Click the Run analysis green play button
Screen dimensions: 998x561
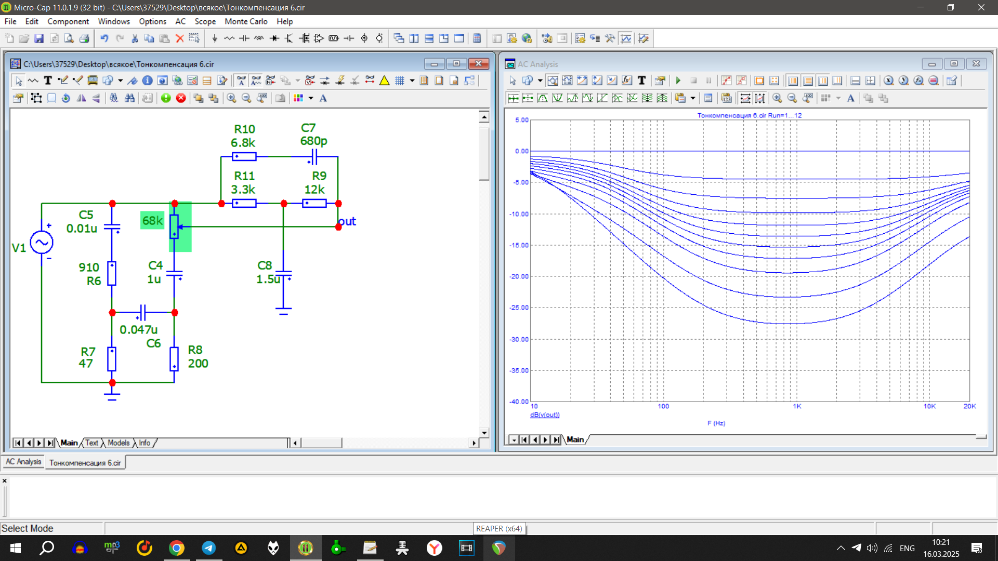[678, 81]
